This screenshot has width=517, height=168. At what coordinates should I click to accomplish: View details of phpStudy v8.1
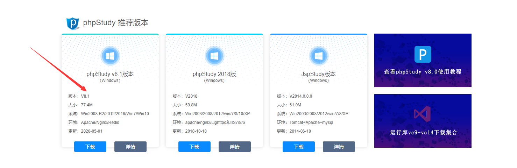[130, 147]
